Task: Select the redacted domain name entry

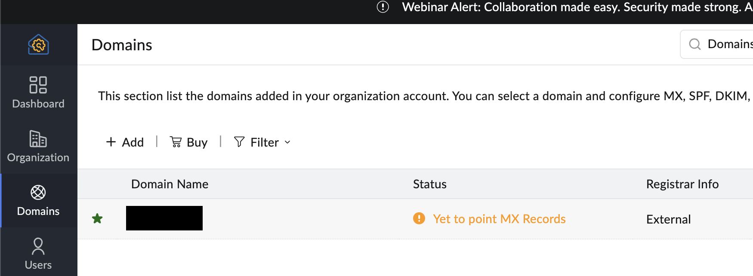Action: click(164, 218)
